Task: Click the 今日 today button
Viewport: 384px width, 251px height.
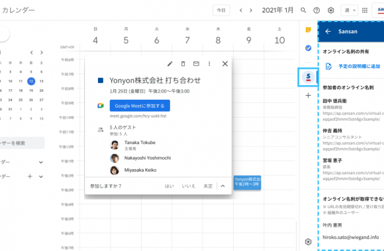Action: (x=221, y=11)
